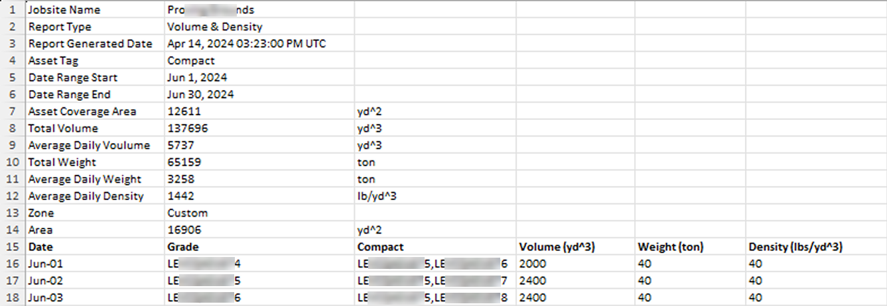Screen dimensions: 887x306
Task: Select the Jun 1, 2024 start date cell
Action: (x=198, y=77)
